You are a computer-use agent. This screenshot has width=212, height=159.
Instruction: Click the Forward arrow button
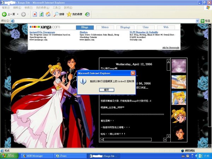tap(23, 14)
